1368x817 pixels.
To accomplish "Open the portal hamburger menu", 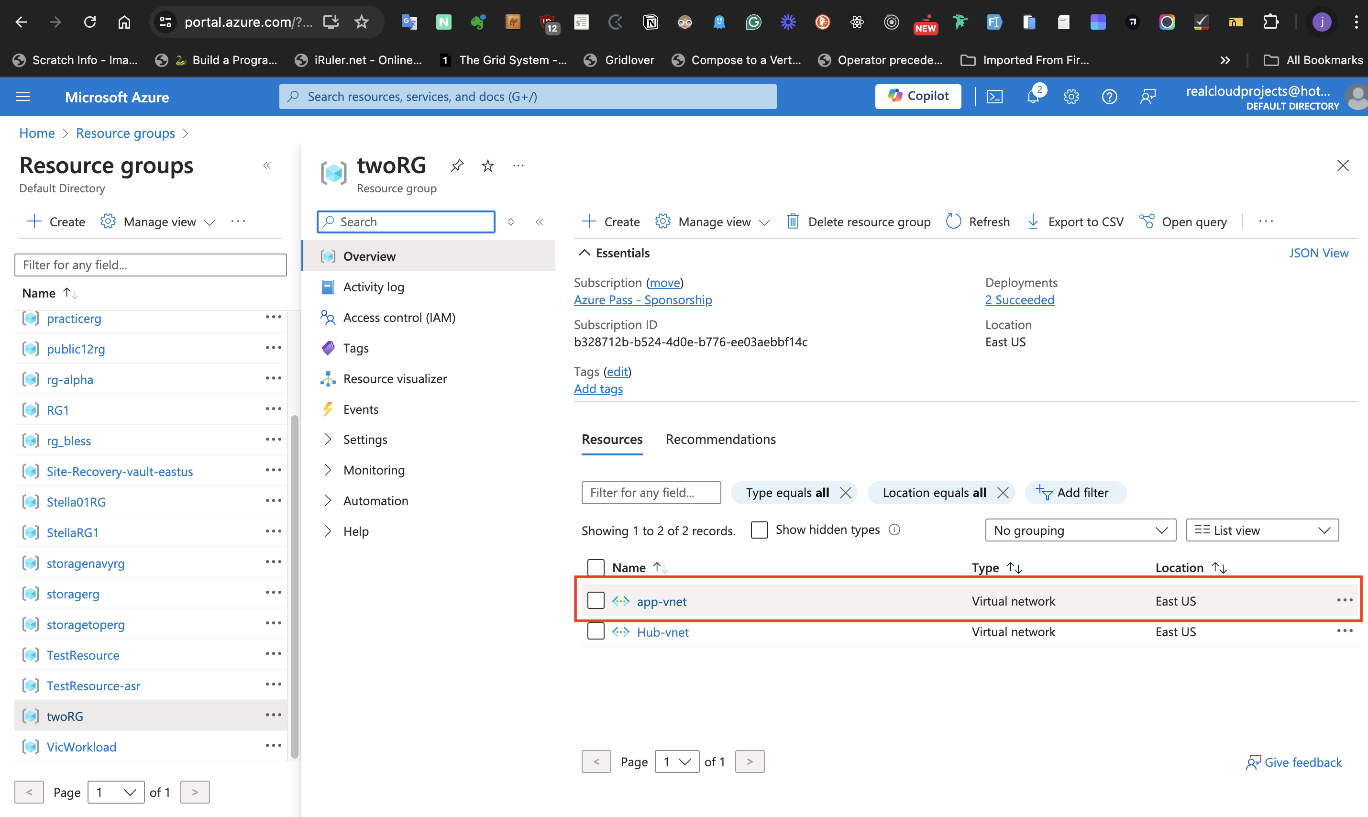I will [x=23, y=97].
